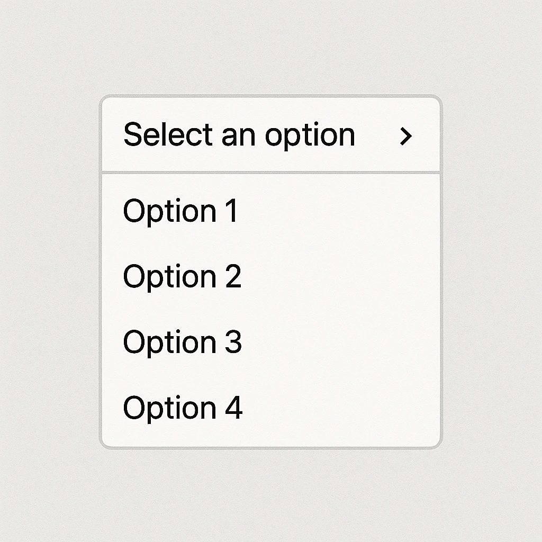The width and height of the screenshot is (542, 542).
Task: Choose Option 1 from the list
Action: pos(180,211)
